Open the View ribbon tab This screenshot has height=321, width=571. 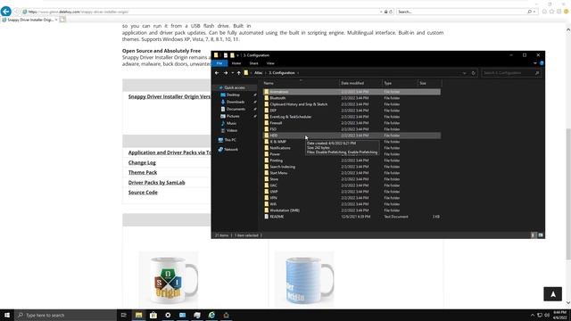tap(270, 63)
